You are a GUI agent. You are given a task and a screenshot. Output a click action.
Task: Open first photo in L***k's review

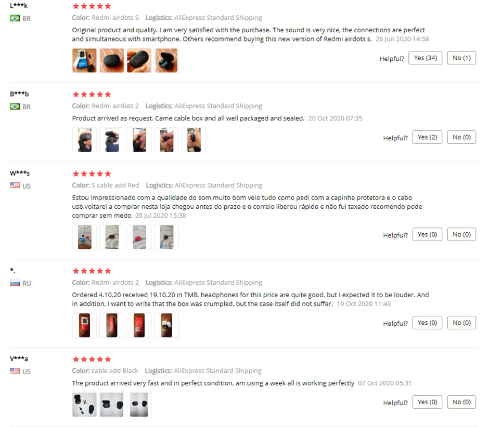(x=84, y=60)
